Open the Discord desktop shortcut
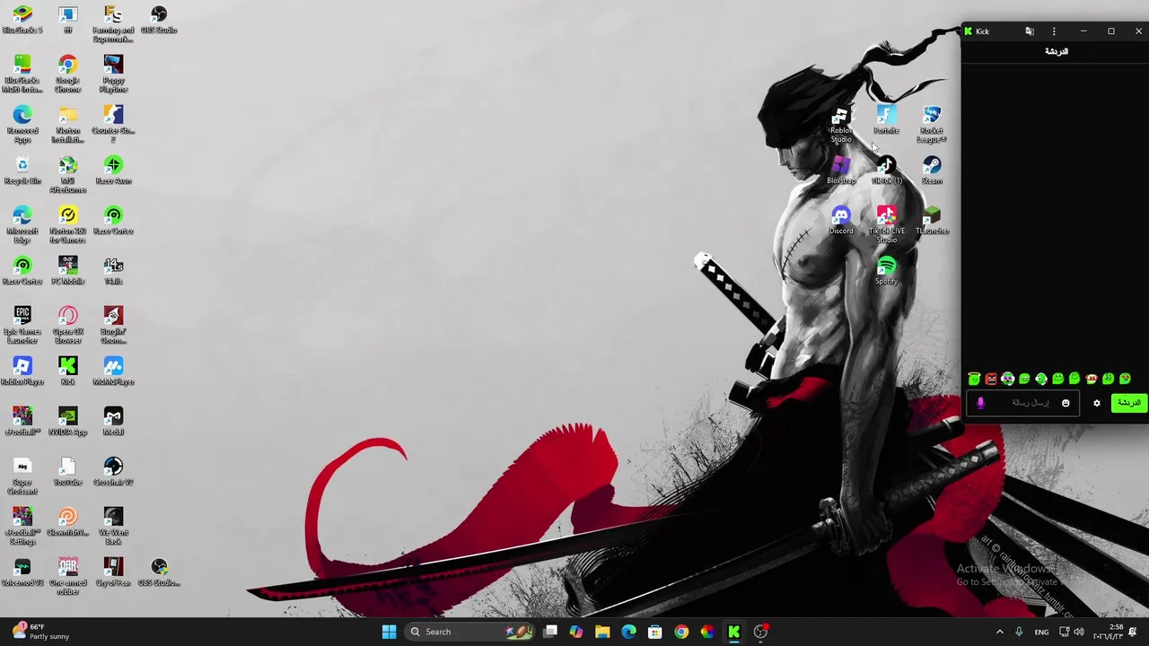 click(841, 221)
